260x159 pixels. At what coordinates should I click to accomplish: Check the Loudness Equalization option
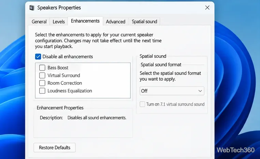(x=42, y=91)
